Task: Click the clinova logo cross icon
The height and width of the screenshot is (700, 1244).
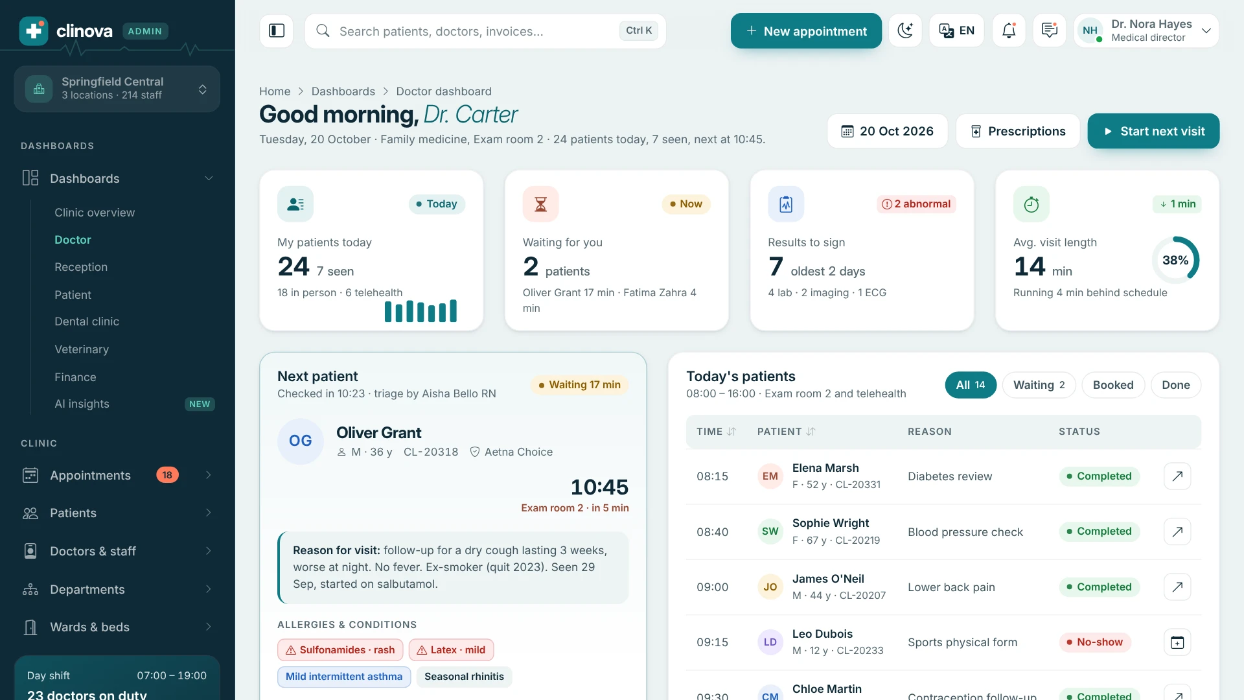Action: (34, 30)
